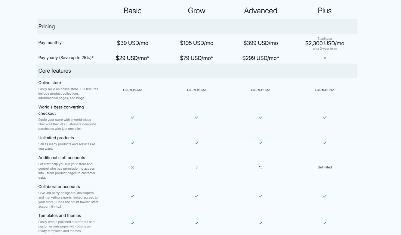The width and height of the screenshot is (401, 235).
Task: Click the Grow checkmark for best-converting checkout
Action: (x=196, y=117)
